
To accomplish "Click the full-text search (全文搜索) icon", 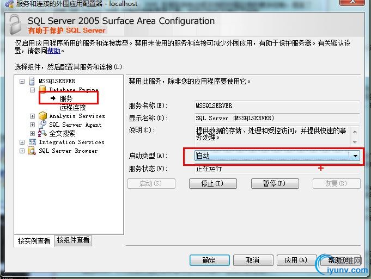I will click(42, 133).
